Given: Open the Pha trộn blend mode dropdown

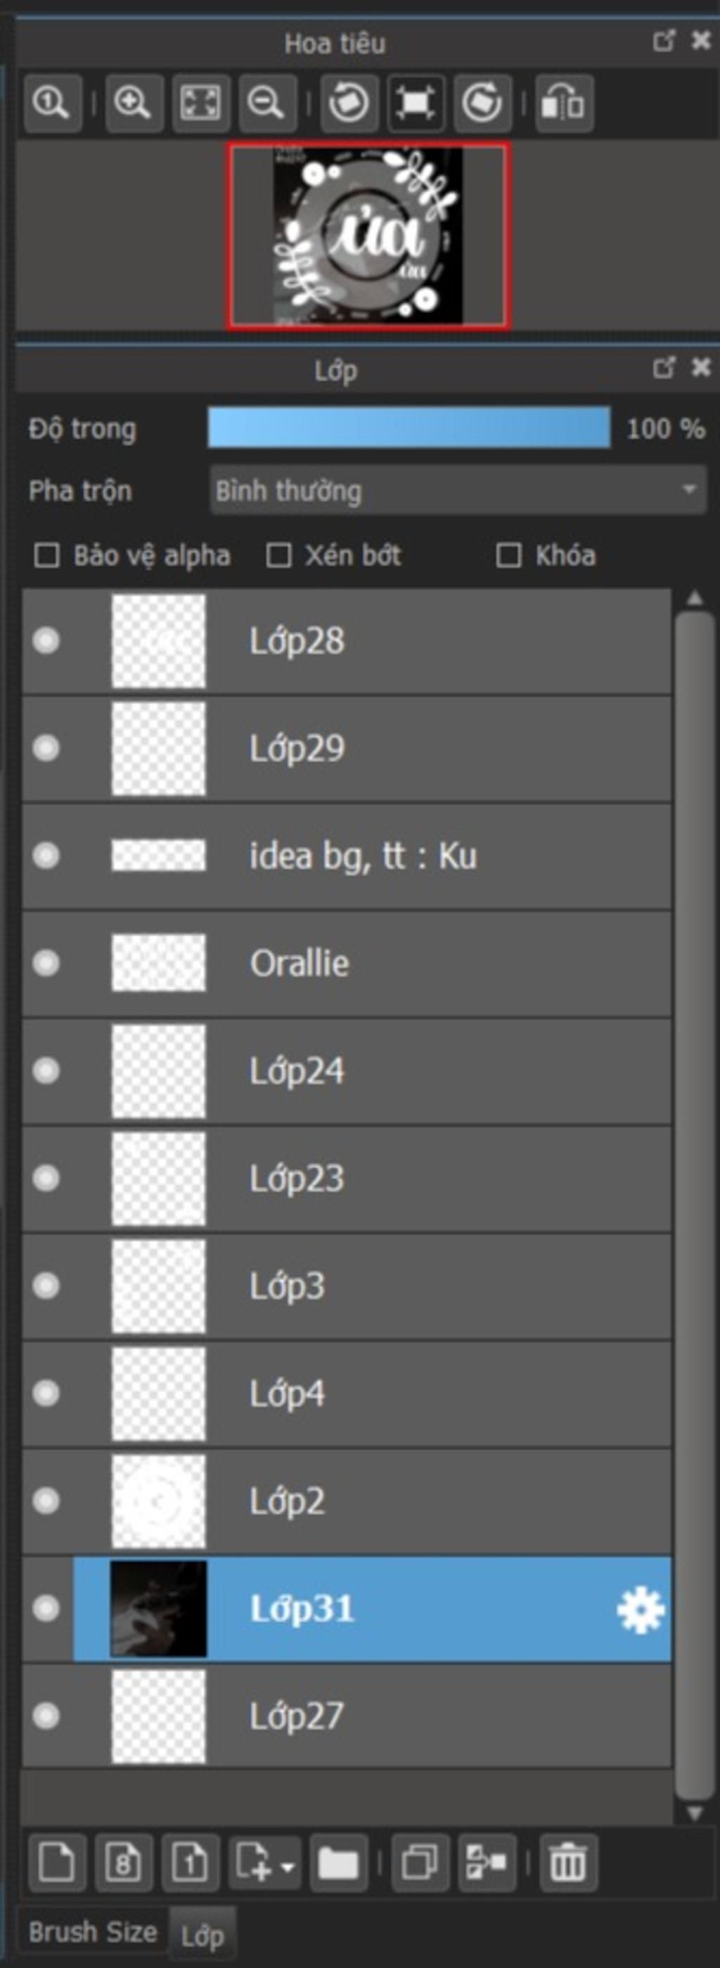Looking at the screenshot, I should (x=457, y=490).
